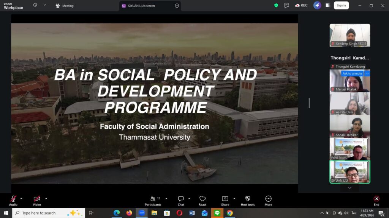The image size is (389, 218).
Task: Open AI Companion sparkle icon
Action: point(317,5)
